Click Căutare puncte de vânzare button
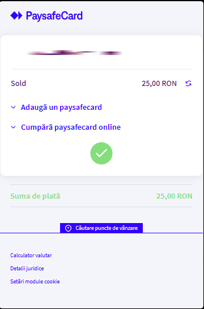 pyautogui.click(x=101, y=228)
